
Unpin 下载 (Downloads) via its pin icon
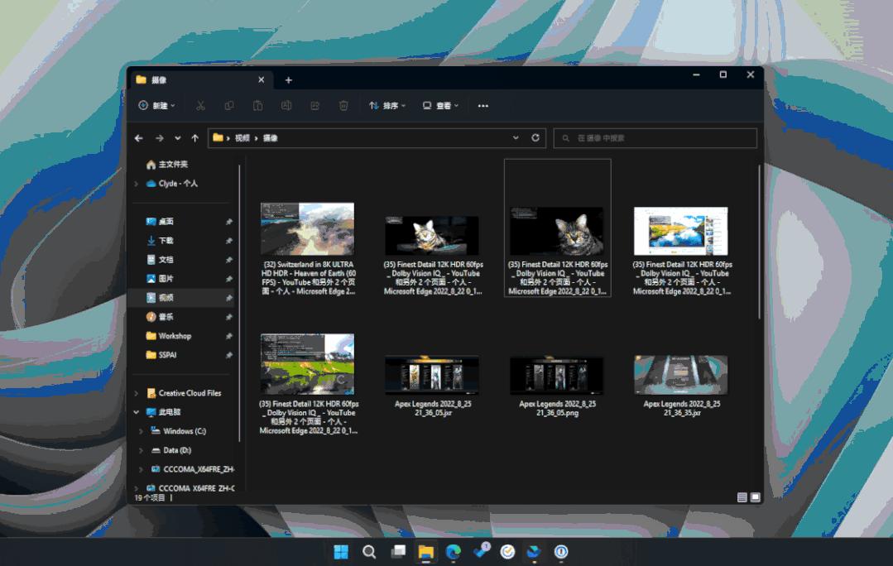point(229,241)
